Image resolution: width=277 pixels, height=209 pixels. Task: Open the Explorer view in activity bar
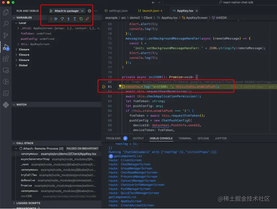(6, 12)
